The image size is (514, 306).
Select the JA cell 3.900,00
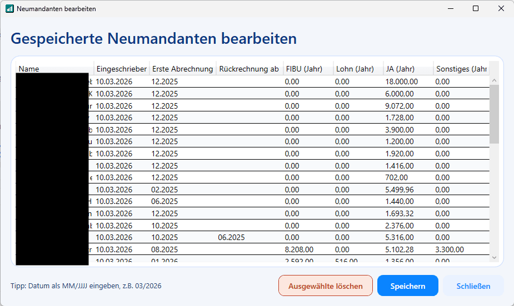click(x=408, y=130)
